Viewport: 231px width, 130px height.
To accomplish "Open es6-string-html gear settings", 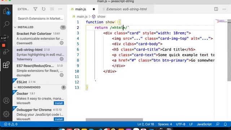I will (62, 59).
